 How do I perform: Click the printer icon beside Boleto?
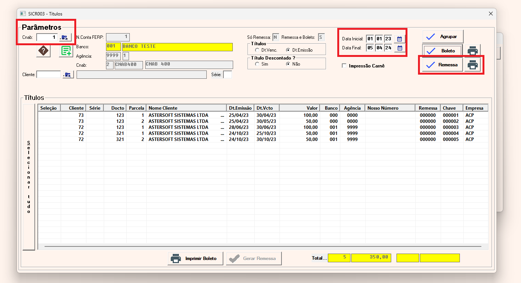(x=472, y=50)
